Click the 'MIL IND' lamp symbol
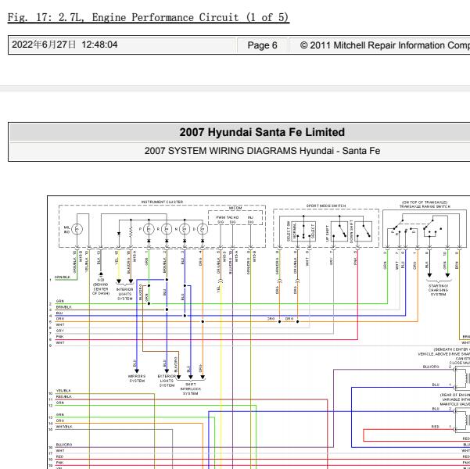 point(77,229)
